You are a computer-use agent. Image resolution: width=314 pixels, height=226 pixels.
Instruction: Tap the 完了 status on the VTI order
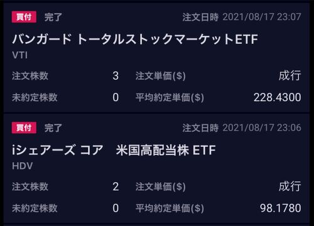53,17
